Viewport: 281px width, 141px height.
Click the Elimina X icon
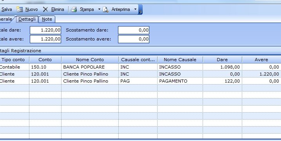pyautogui.click(x=45, y=9)
